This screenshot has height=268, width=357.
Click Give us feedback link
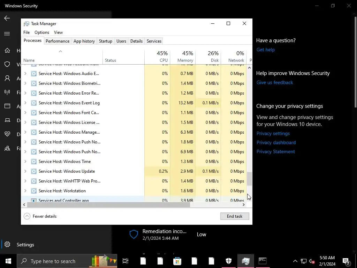click(275, 82)
